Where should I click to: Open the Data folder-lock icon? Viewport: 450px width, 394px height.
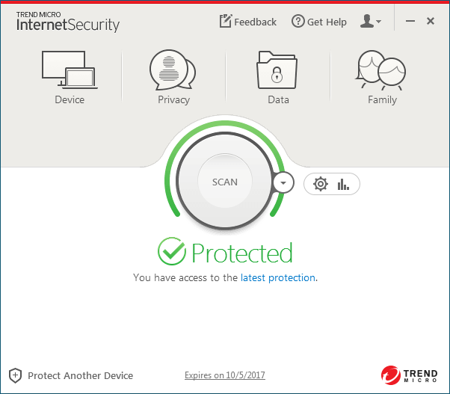[x=277, y=70]
